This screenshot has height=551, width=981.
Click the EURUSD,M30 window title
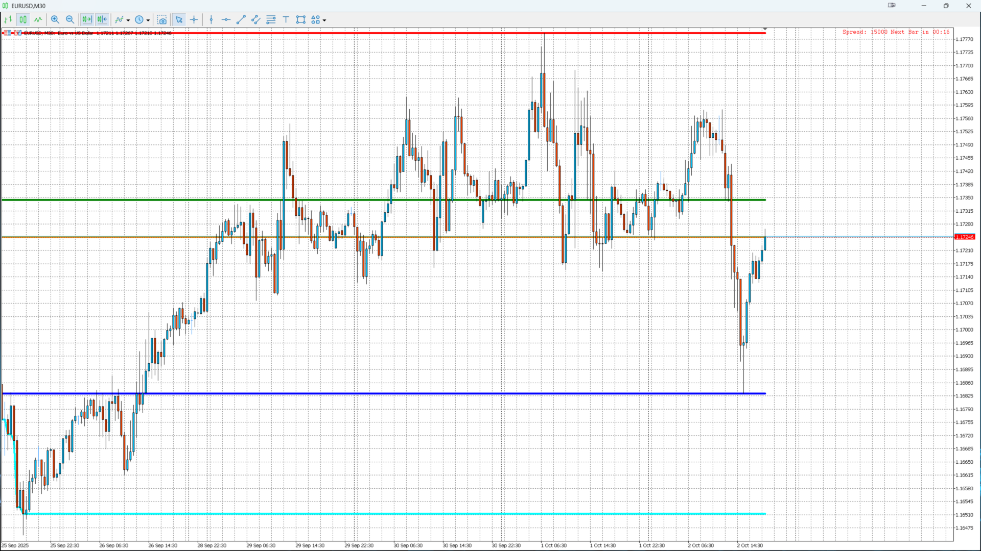click(x=28, y=6)
